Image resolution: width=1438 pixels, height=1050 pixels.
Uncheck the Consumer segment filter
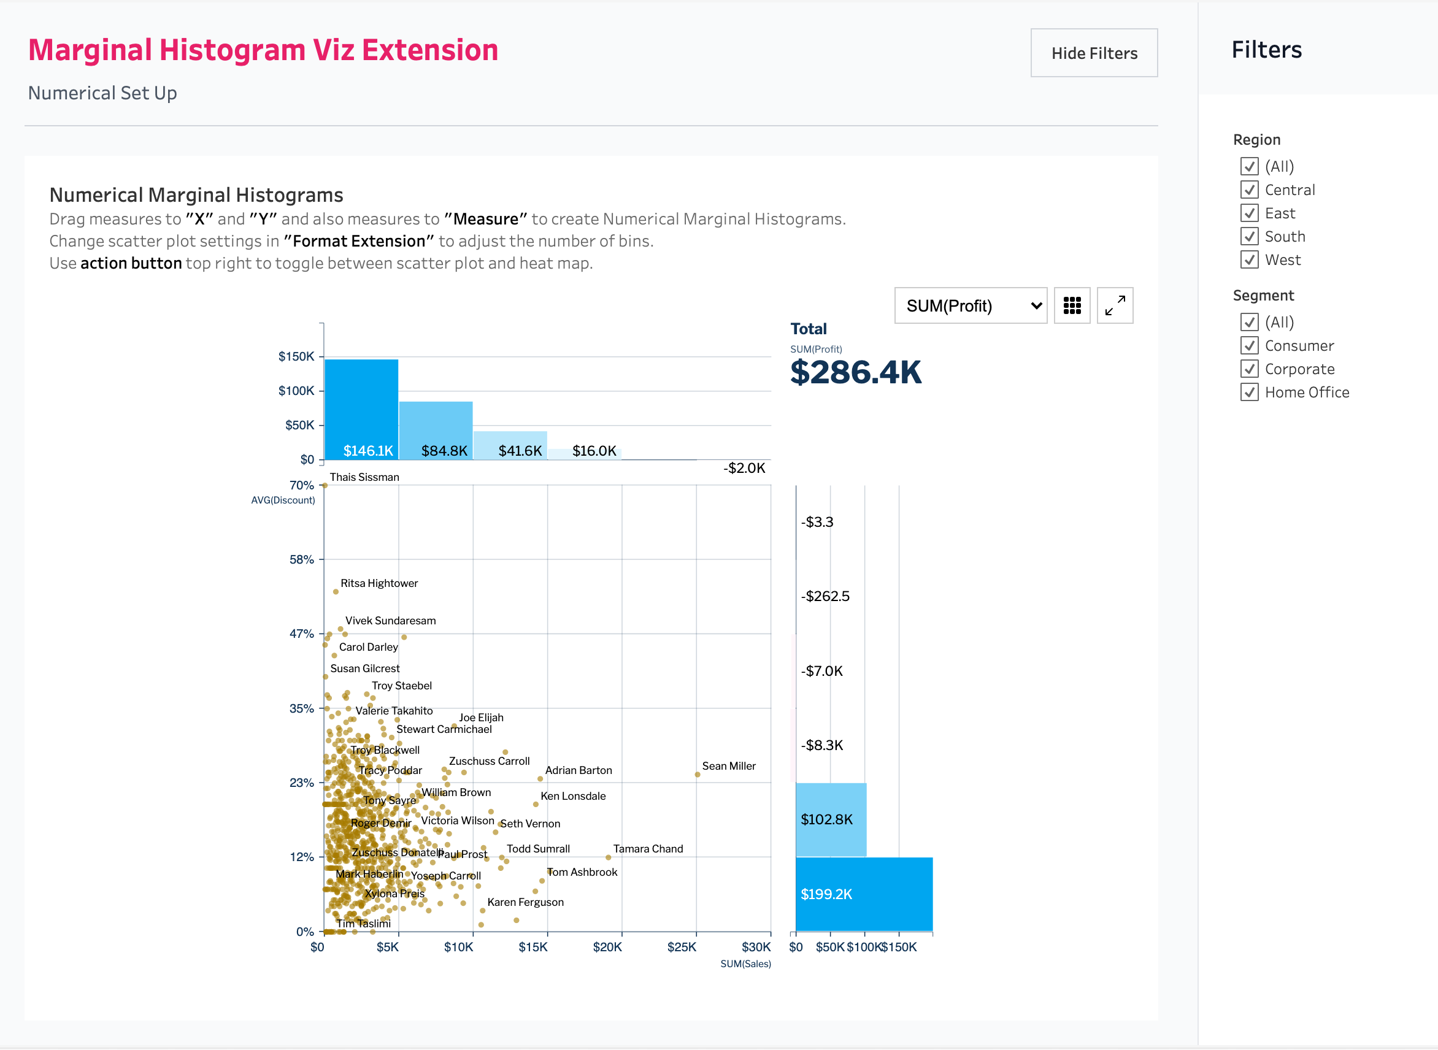(1248, 346)
